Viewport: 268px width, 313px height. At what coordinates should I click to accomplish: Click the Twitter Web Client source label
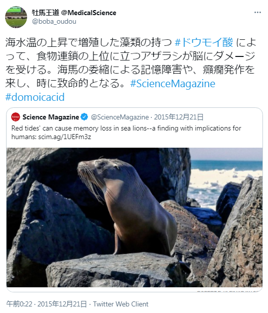coord(121,304)
